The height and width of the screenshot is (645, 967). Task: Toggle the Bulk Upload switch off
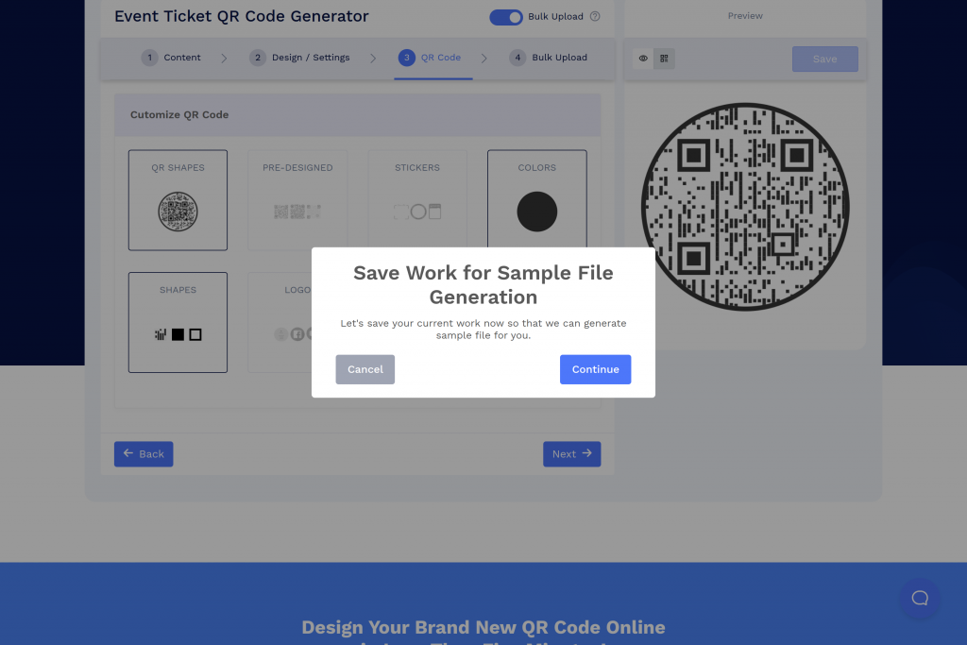[x=506, y=17]
